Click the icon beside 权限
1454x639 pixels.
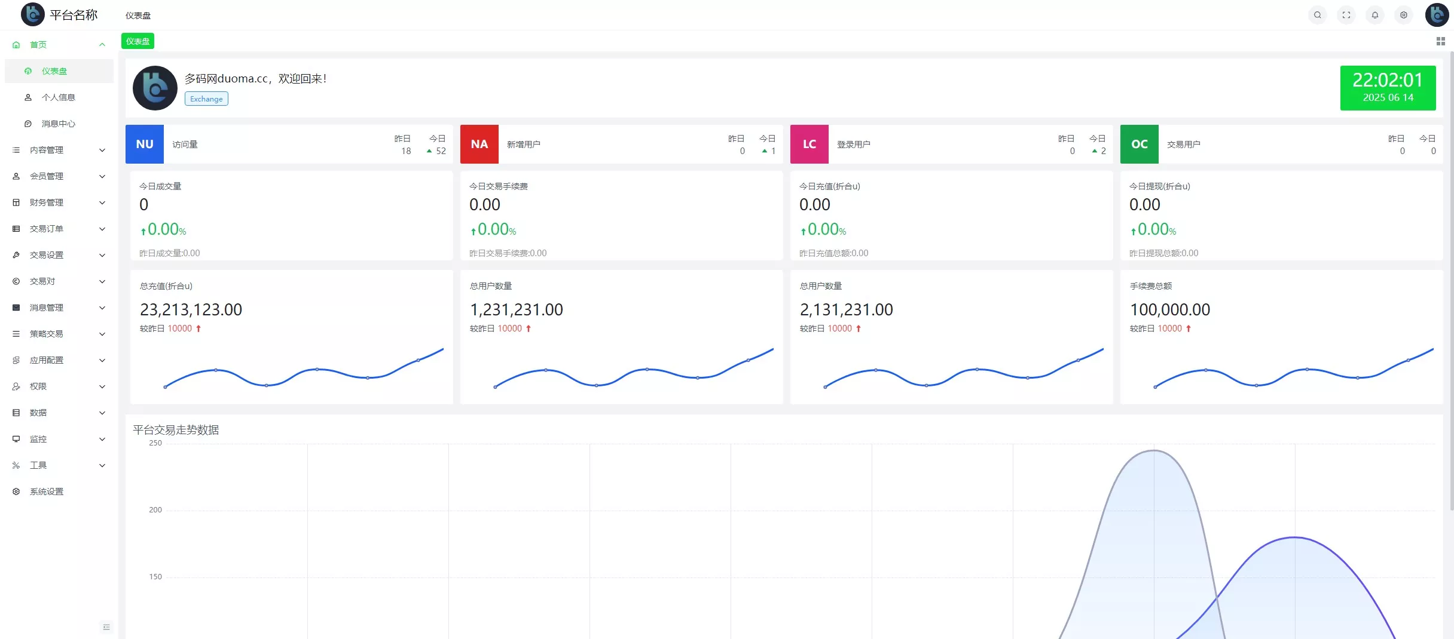[16, 386]
